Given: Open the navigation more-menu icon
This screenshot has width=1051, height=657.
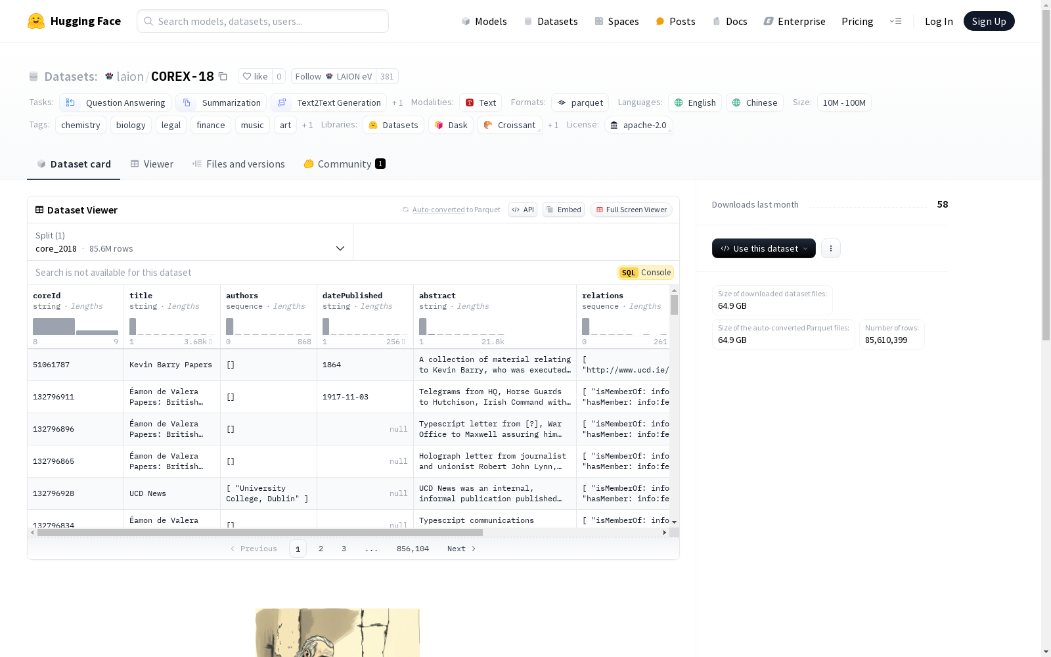Looking at the screenshot, I should tap(895, 21).
